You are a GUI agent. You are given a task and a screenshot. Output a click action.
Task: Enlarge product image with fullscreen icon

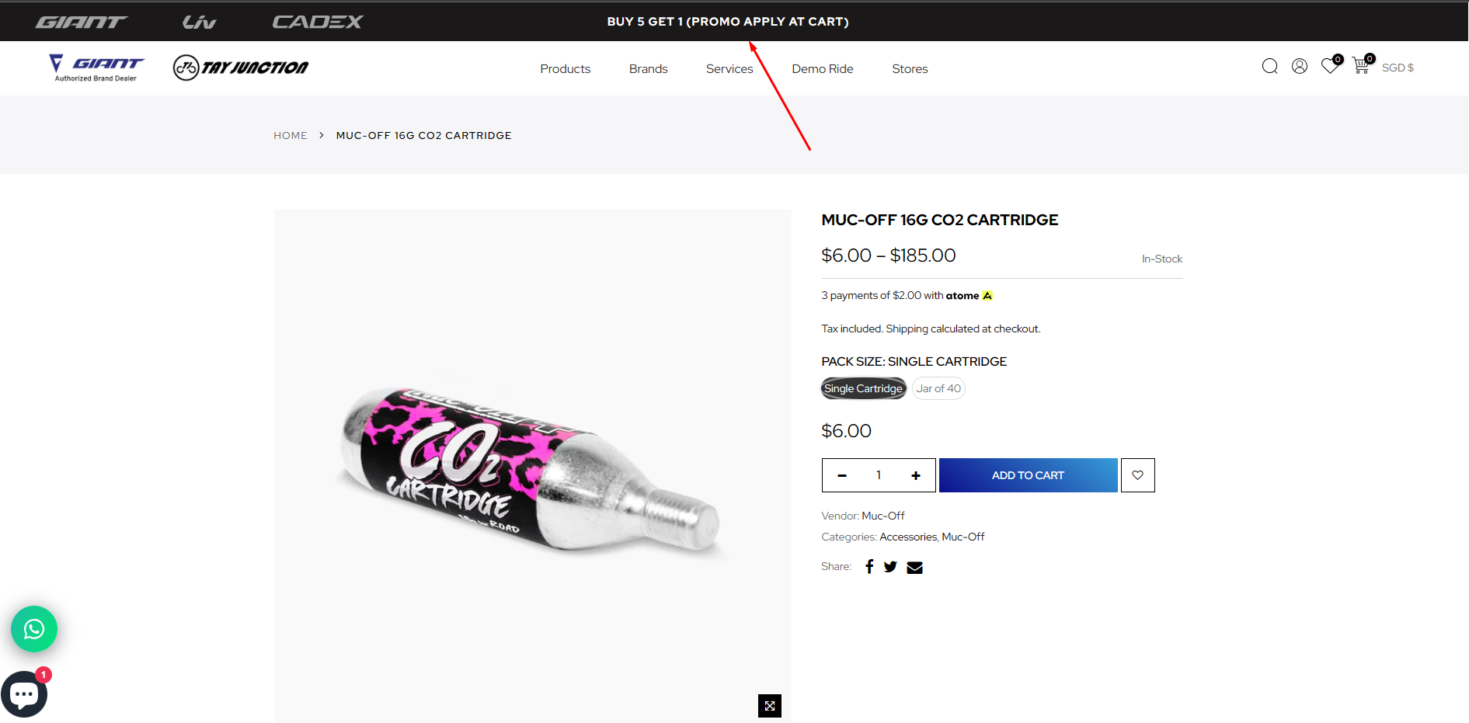click(769, 706)
